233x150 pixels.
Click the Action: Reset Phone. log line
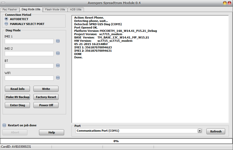tap(89, 18)
